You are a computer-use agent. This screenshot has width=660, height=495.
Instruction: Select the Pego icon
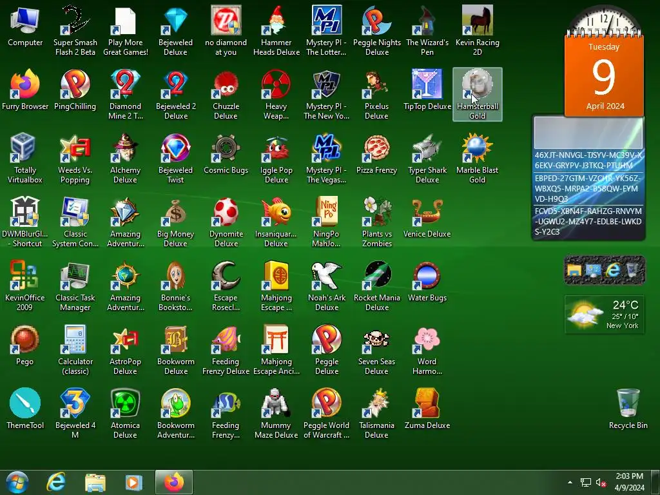[x=25, y=345]
